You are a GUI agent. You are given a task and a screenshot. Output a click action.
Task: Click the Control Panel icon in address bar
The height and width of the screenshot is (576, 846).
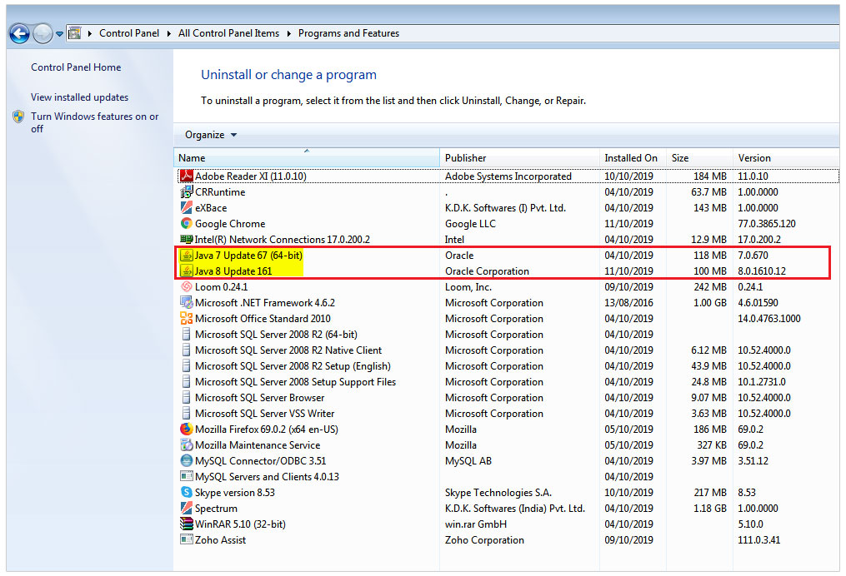point(74,33)
